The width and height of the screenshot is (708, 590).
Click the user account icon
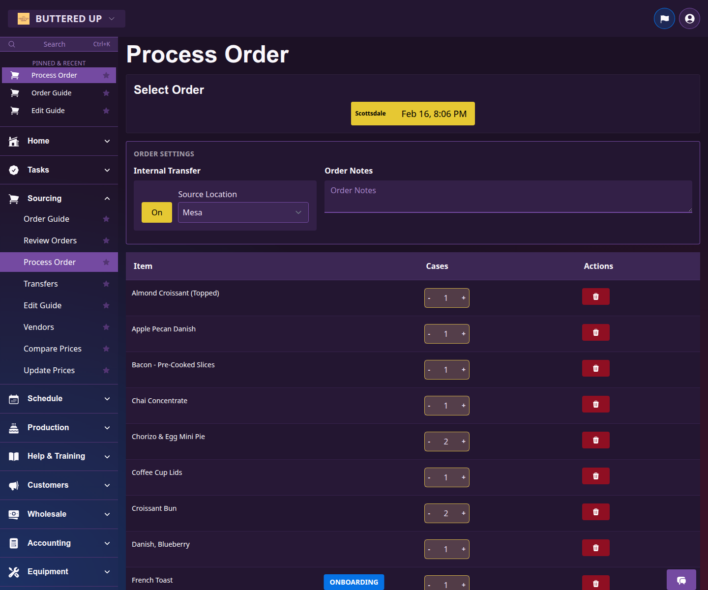(689, 18)
